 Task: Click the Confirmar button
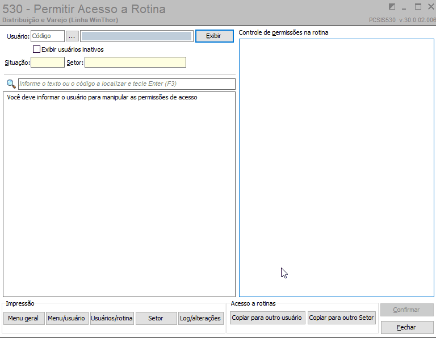(x=407, y=310)
